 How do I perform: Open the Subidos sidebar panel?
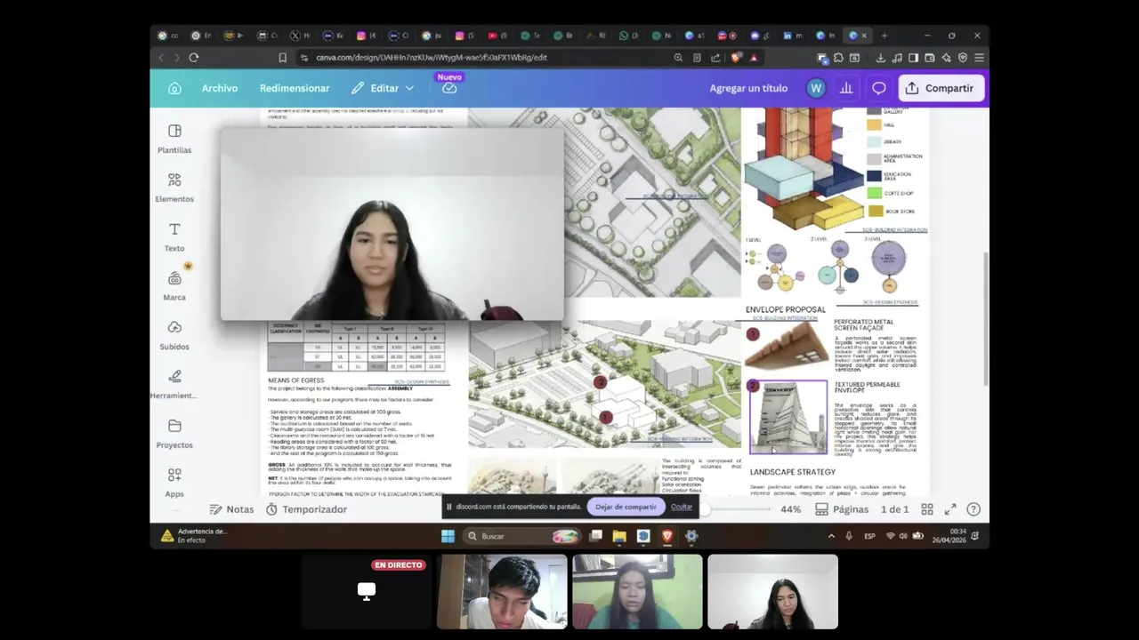pyautogui.click(x=174, y=335)
